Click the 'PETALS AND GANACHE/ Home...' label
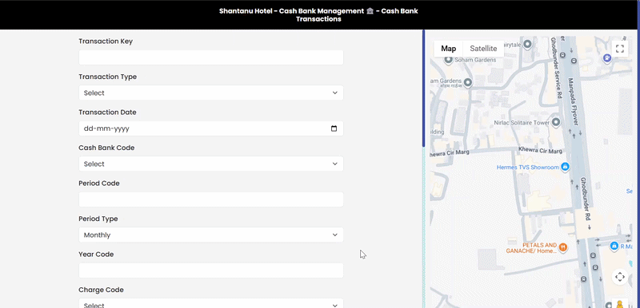The image size is (640, 308). pos(531,248)
